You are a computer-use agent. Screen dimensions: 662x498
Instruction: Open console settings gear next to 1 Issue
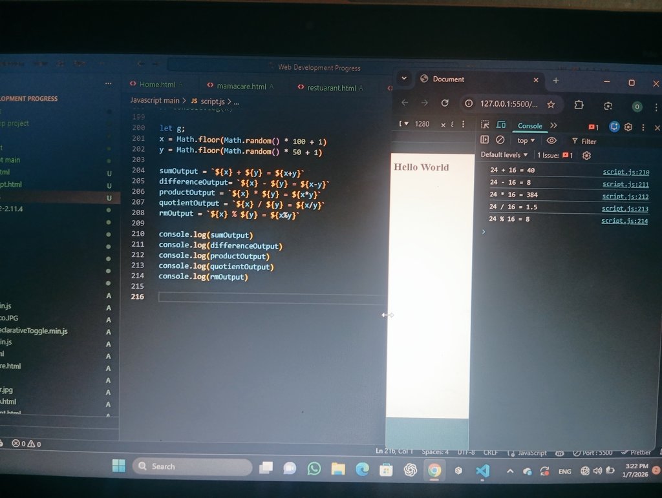(586, 156)
